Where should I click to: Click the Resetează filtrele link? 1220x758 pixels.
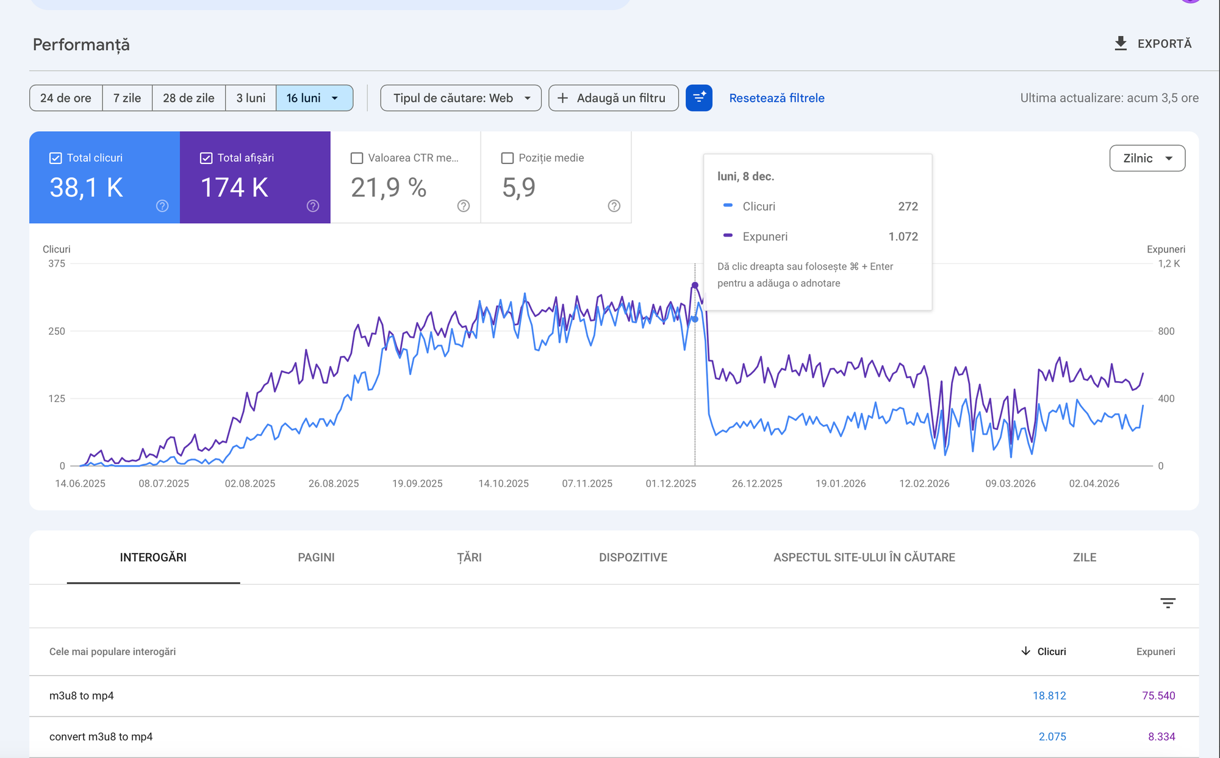point(776,98)
